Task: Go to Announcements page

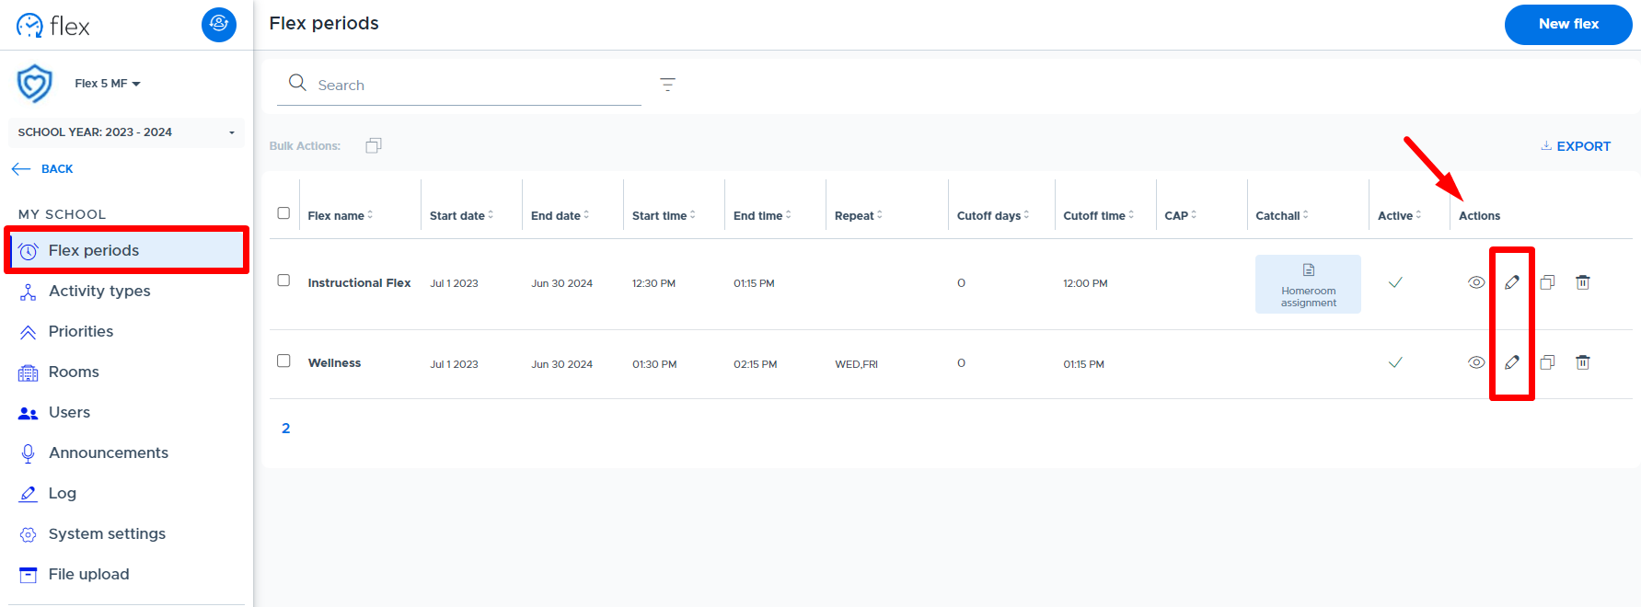Action: coord(109,452)
